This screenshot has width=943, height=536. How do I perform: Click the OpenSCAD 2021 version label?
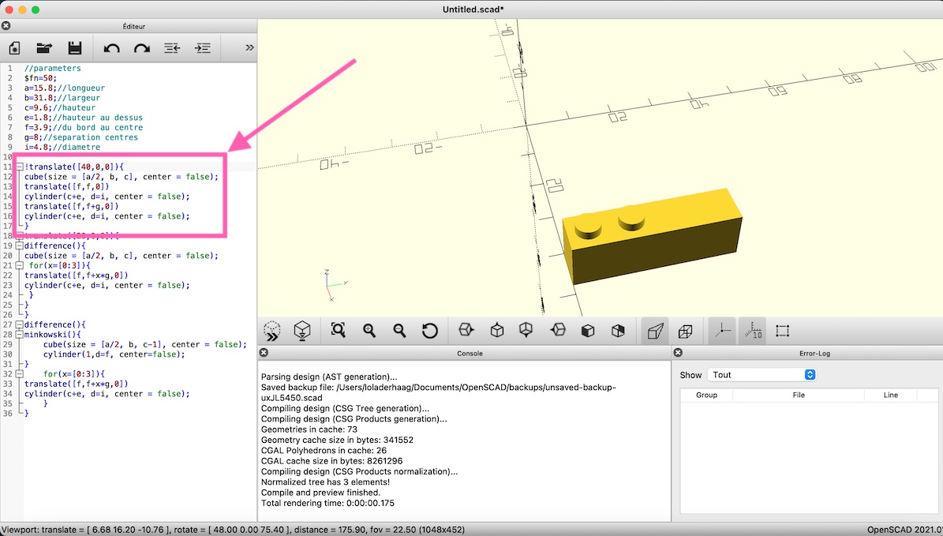coord(904,530)
